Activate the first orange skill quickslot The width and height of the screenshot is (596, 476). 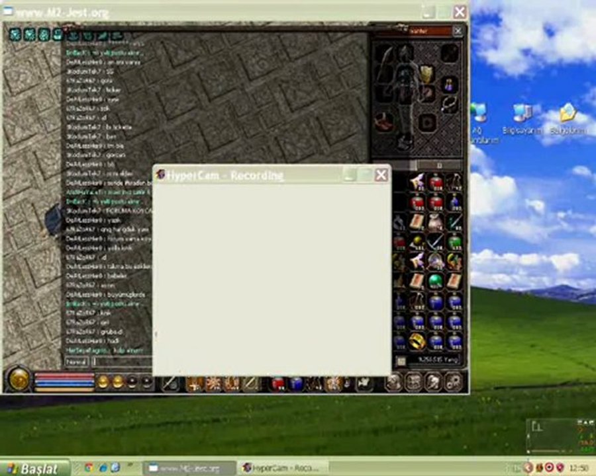tap(195, 383)
